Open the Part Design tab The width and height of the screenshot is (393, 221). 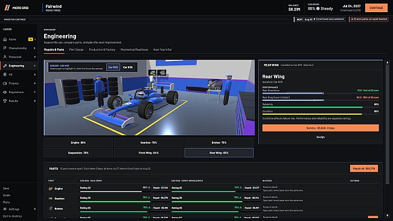click(x=77, y=50)
